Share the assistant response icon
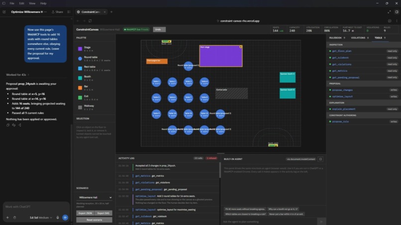 pyautogui.click(x=20, y=125)
